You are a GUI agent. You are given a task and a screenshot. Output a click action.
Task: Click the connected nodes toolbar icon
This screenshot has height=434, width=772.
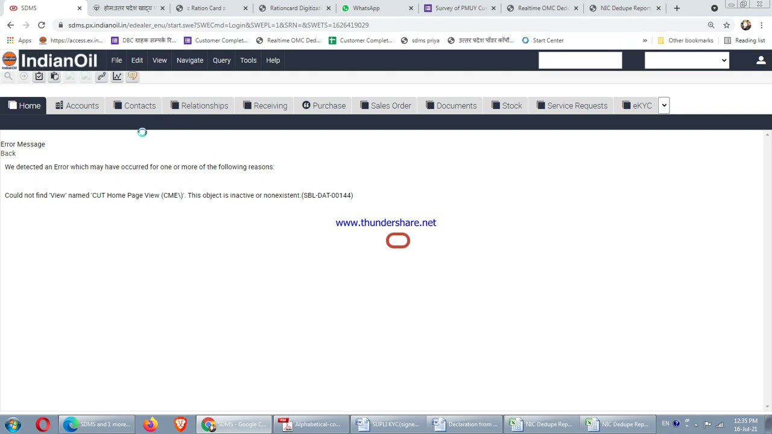pos(101,77)
